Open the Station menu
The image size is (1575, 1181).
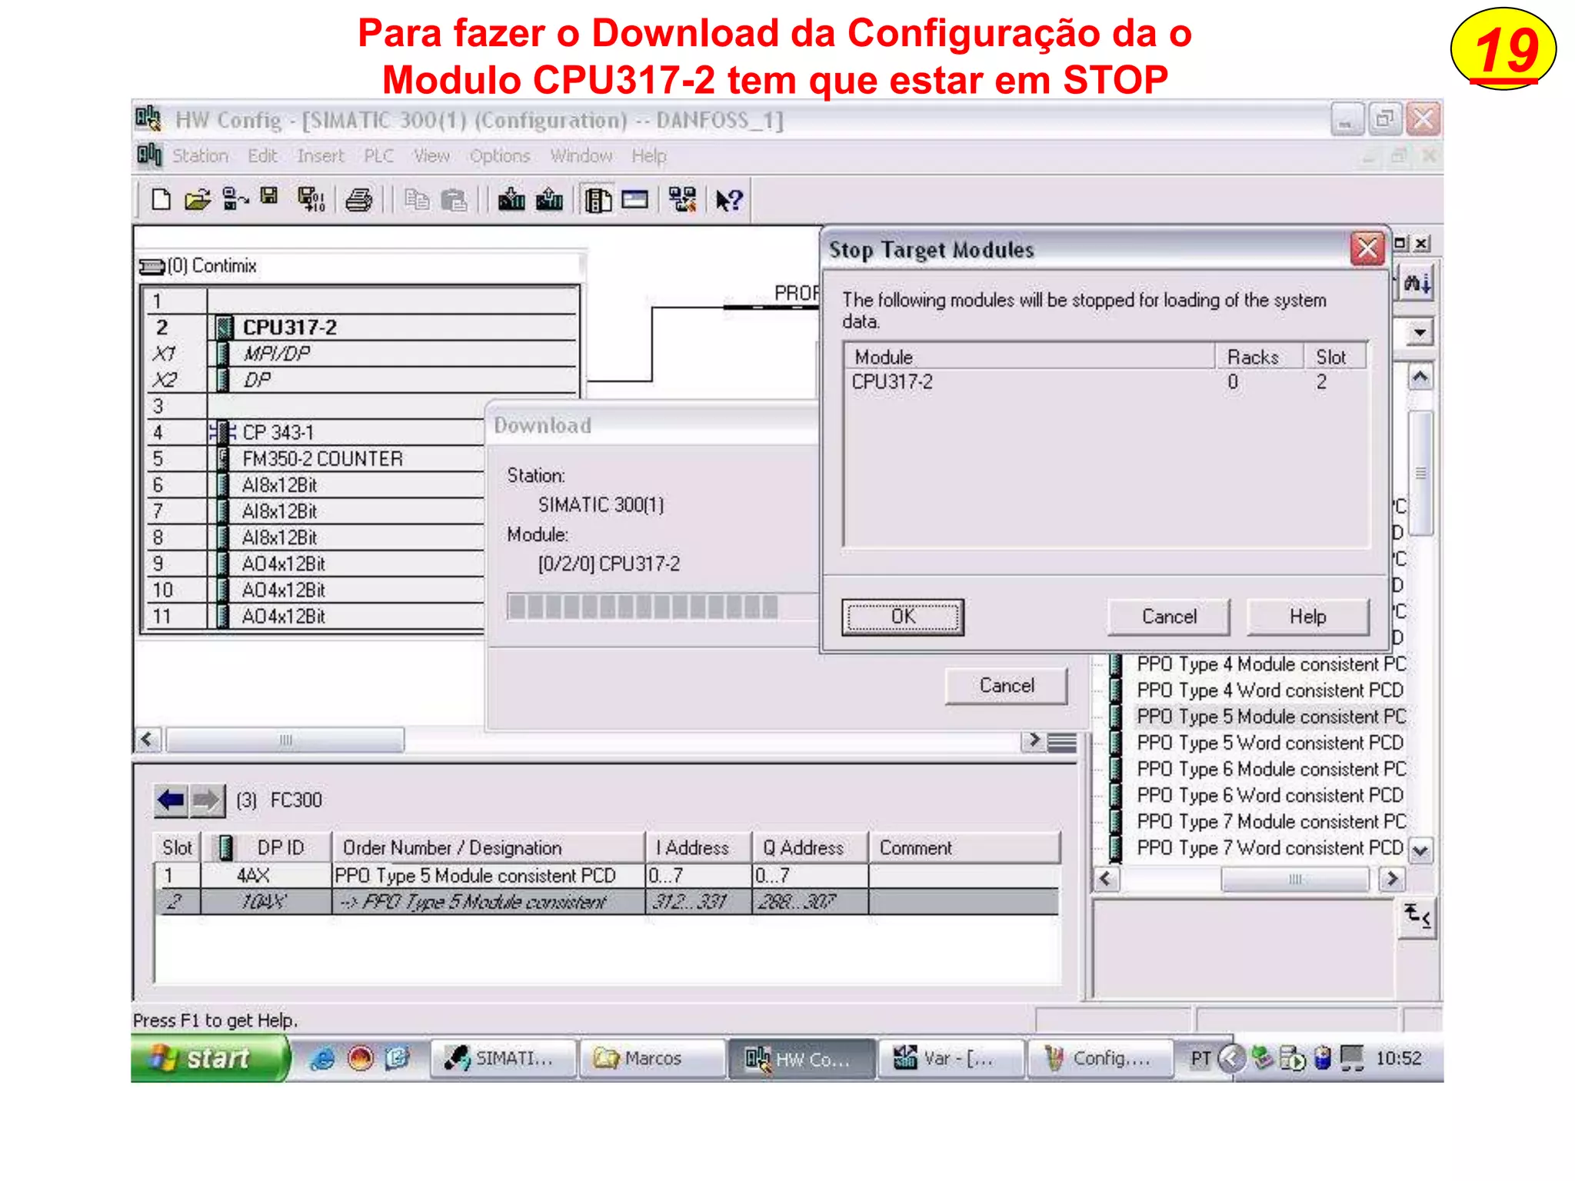click(x=201, y=156)
